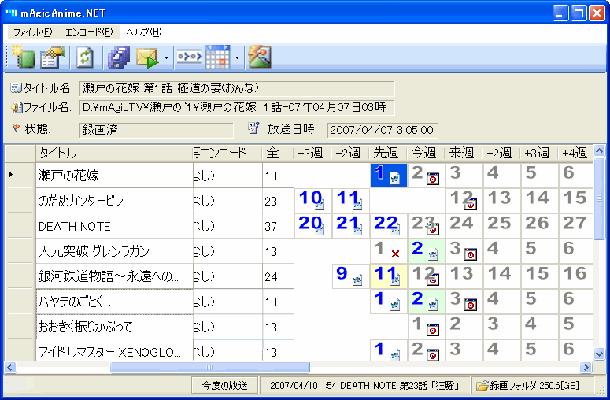Select episode 27 cell of DEATH NOTE
This screenshot has width=610, height=400.
[576, 226]
